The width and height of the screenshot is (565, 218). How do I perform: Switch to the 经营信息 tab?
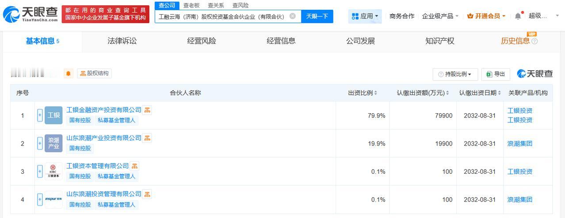coord(281,41)
